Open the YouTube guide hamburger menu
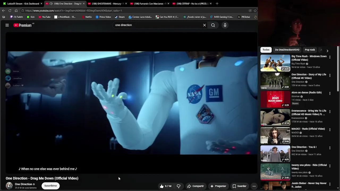Viewport: 340px width, 191px height. 7,25
